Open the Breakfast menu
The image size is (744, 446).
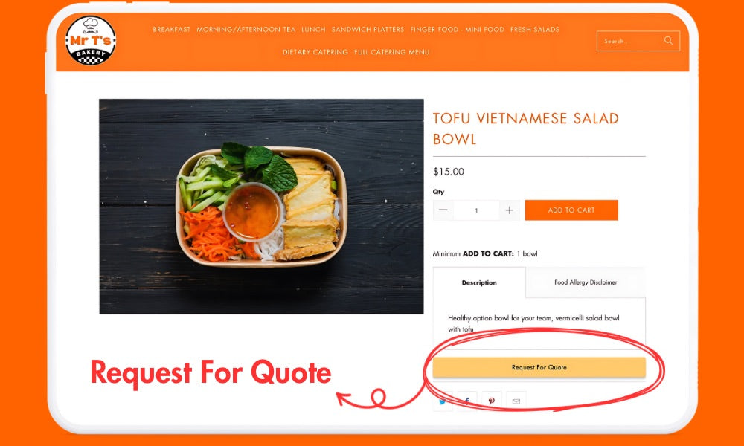coord(172,30)
